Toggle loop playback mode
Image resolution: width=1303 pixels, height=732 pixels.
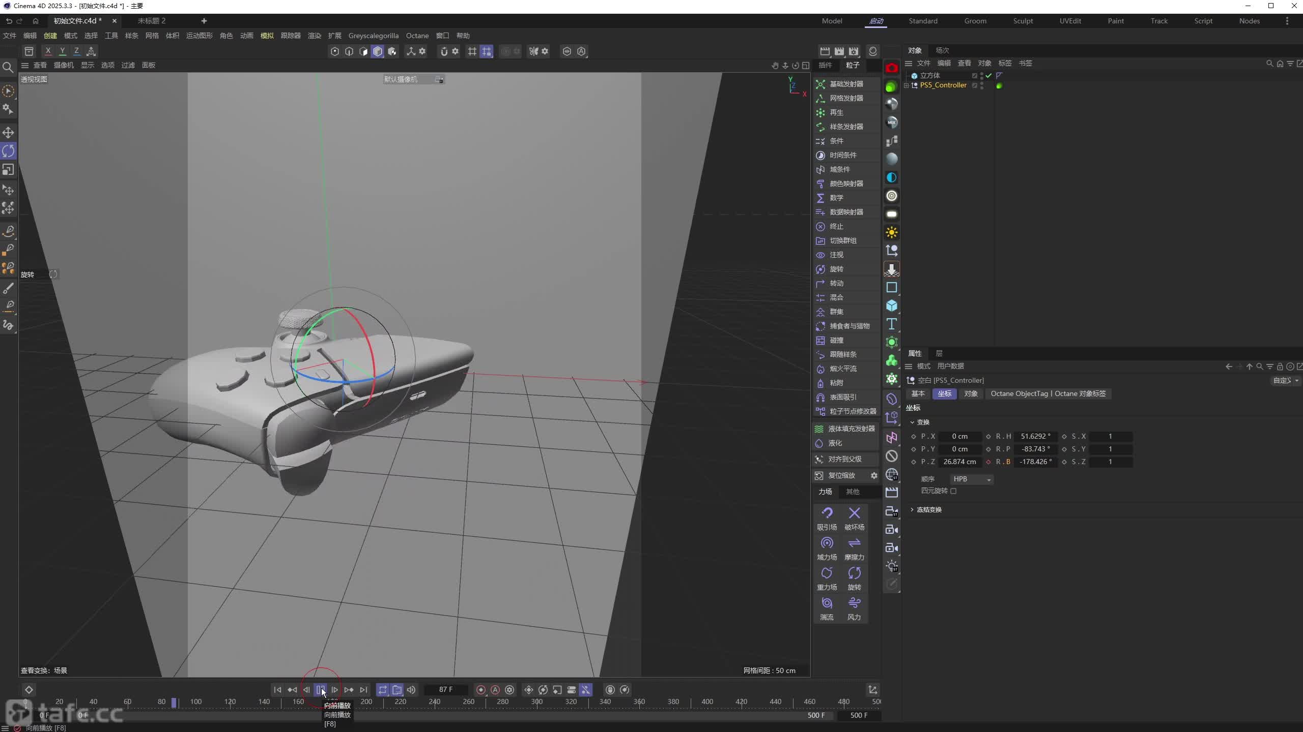382,690
